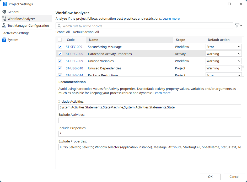The image size is (247, 182).
Task: Click the Test Manager Configuration flask icon
Action: click(4, 26)
